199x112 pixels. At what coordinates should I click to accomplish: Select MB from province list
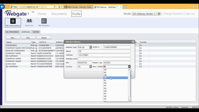pos(116,75)
